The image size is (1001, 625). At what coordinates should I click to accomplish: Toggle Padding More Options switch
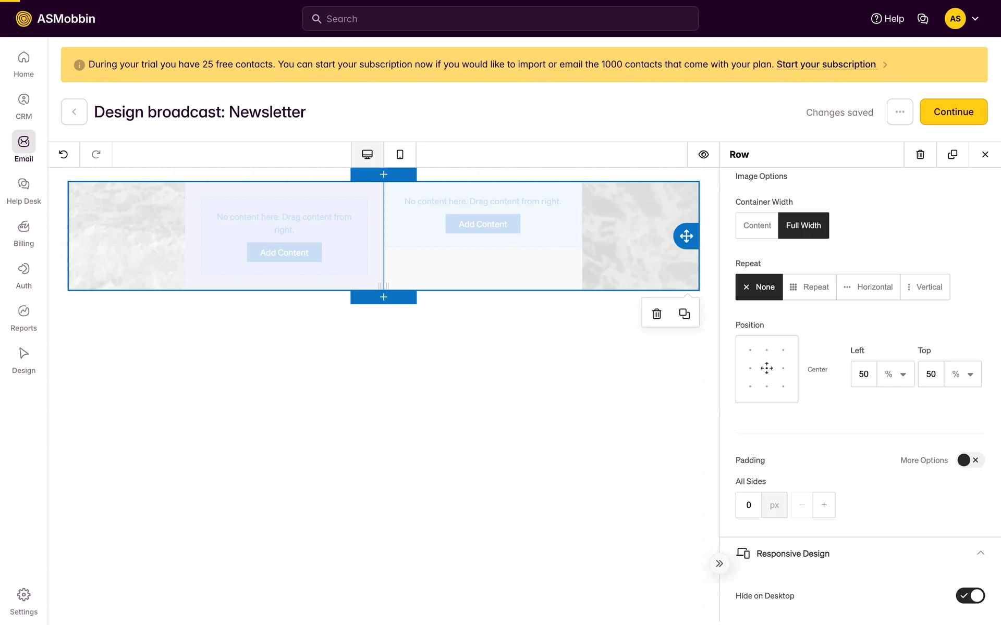970,460
